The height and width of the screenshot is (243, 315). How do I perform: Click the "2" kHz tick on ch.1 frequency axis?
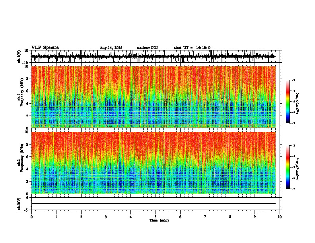click(x=28, y=116)
